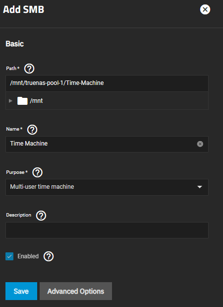
Task: Clear the Name field text
Action: point(200,144)
